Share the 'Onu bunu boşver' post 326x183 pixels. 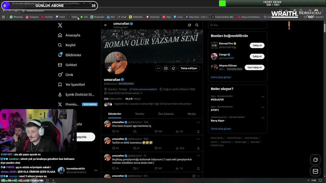[x=198, y=131]
